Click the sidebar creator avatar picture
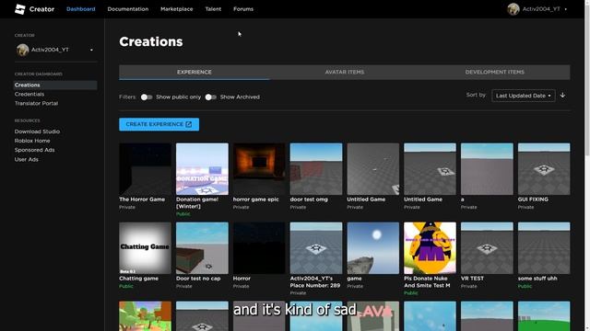The height and width of the screenshot is (331, 590). tap(22, 50)
